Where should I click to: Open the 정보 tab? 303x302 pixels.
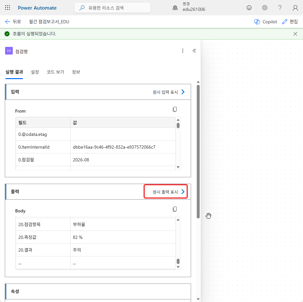(76, 72)
